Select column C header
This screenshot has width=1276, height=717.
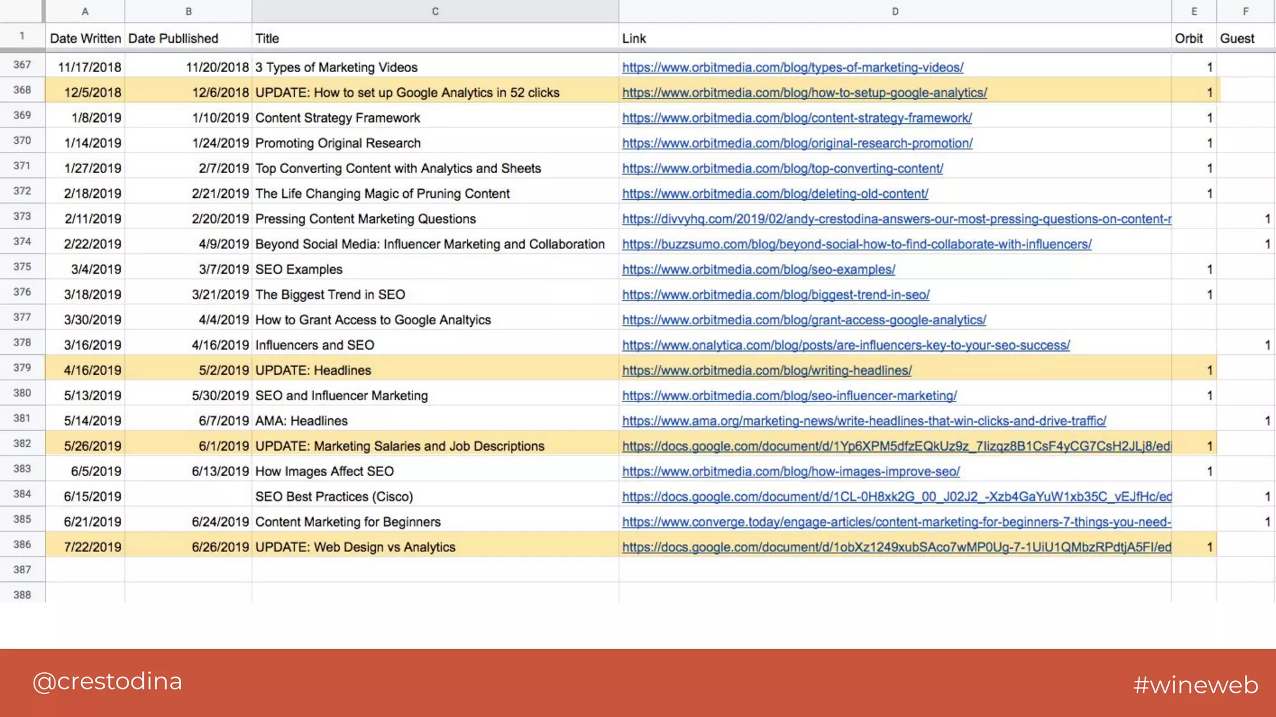point(435,11)
